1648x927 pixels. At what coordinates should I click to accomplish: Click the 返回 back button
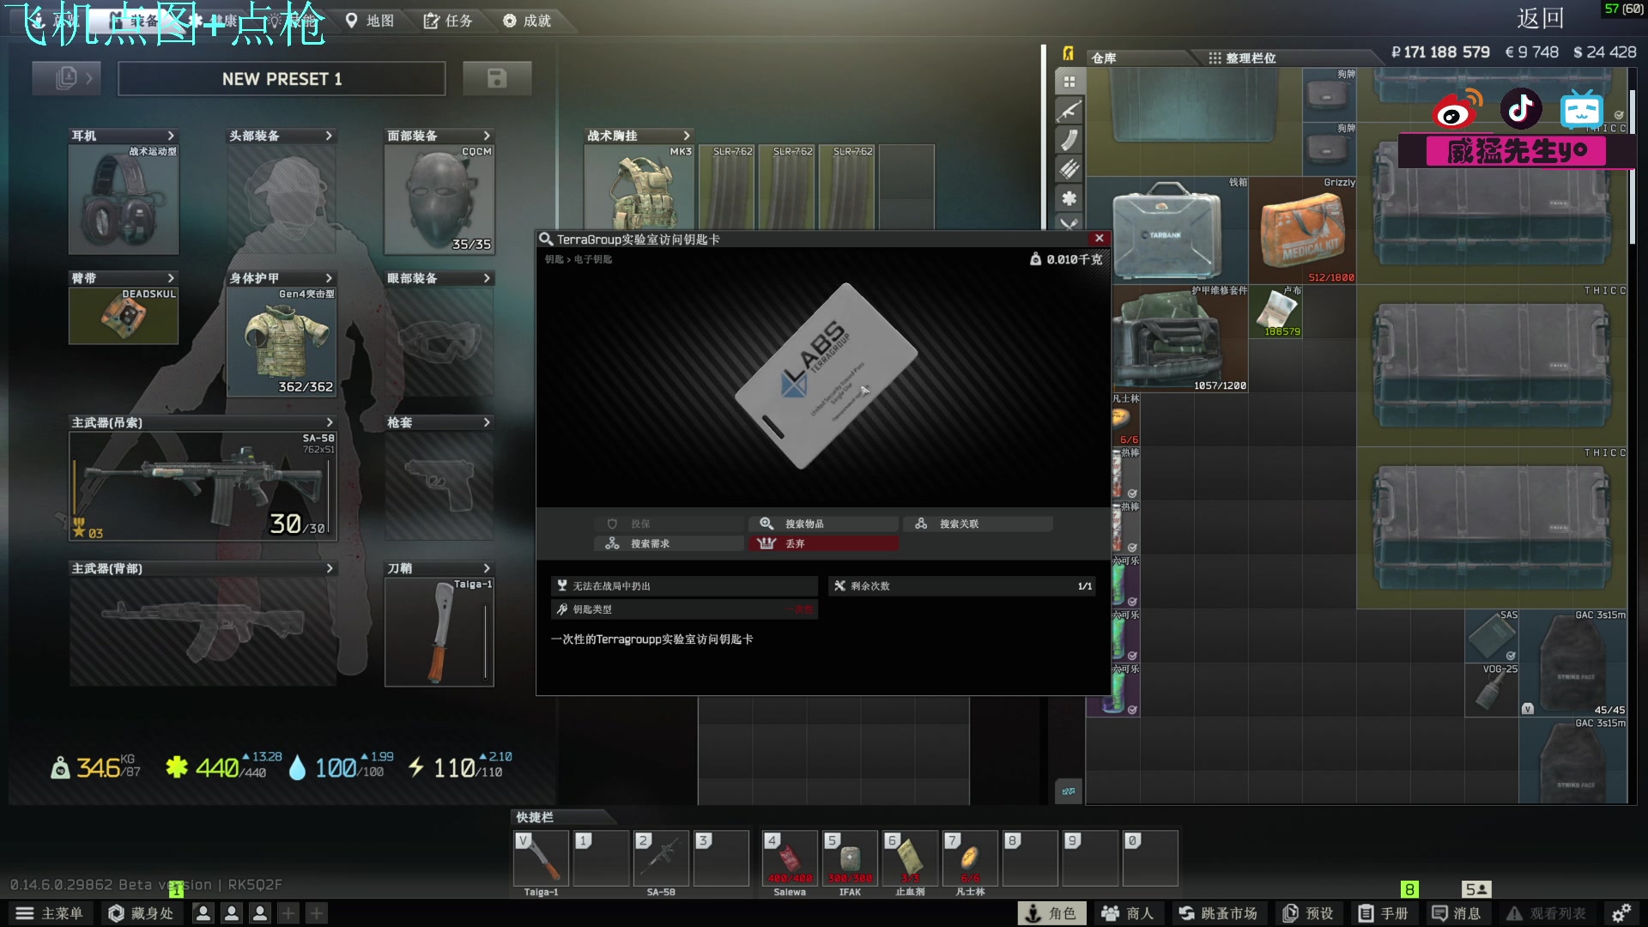1541,18
